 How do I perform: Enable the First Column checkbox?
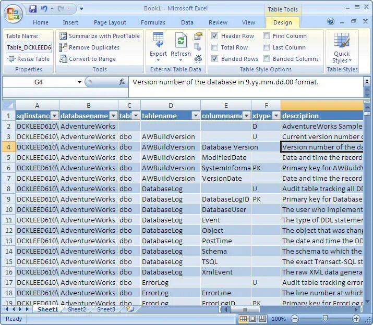click(266, 36)
